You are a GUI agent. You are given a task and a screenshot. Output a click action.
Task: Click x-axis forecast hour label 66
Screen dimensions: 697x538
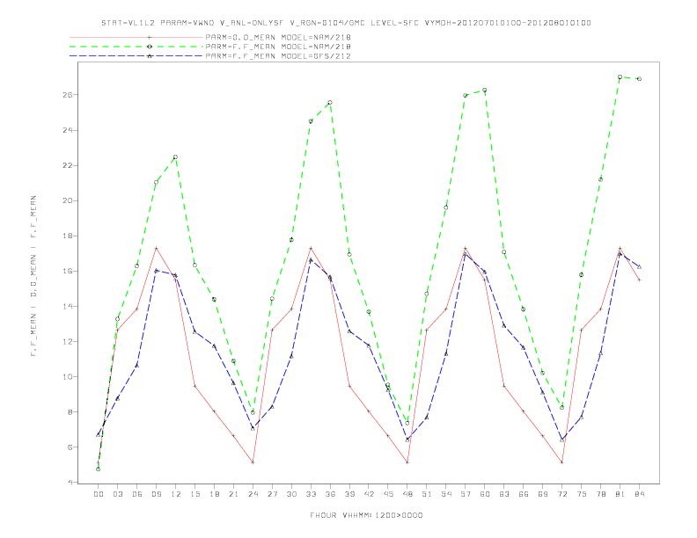[x=524, y=494]
